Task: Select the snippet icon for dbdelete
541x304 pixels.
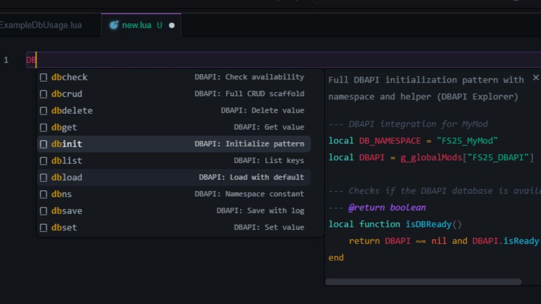Action: (43, 110)
